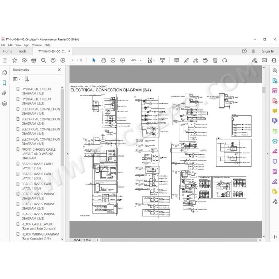
Task: Collapse the left navigation pane arrow
Action: click(68, 153)
